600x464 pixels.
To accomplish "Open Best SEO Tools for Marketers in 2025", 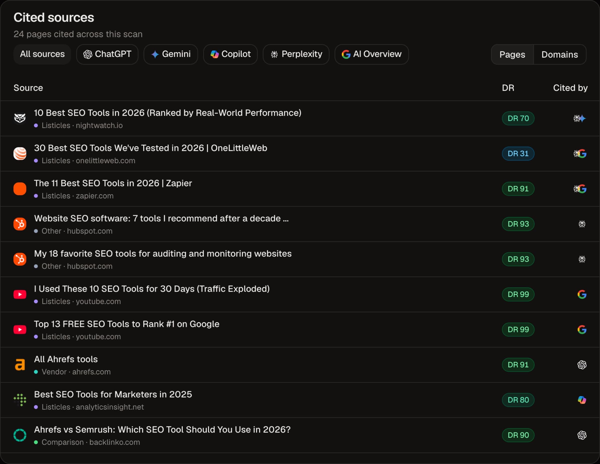I will 113,394.
